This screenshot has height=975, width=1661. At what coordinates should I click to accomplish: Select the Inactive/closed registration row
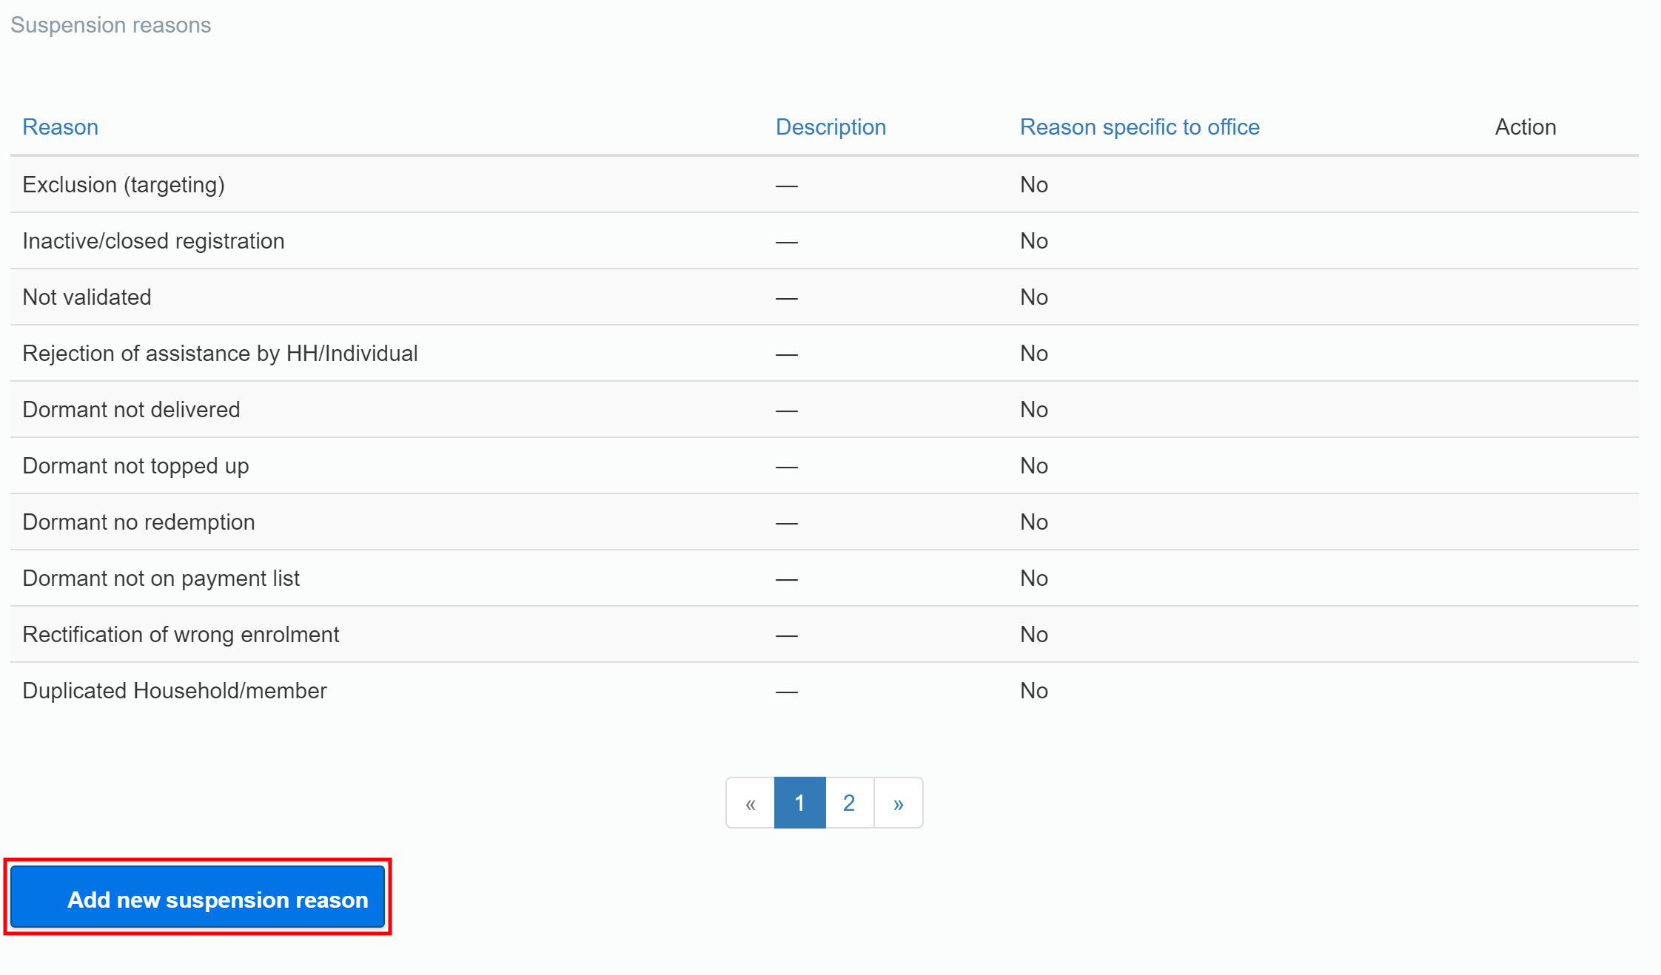pos(153,240)
